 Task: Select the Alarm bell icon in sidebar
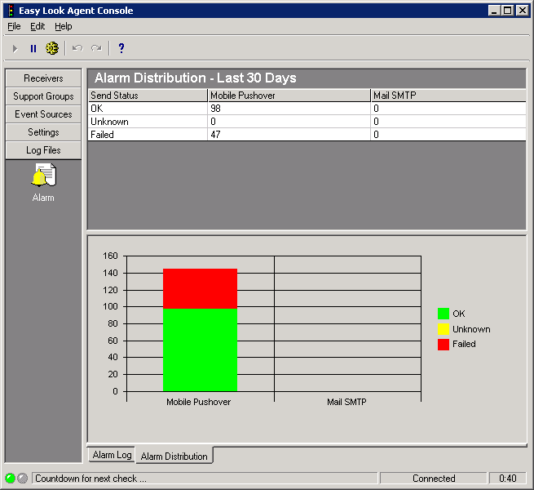coord(43,175)
